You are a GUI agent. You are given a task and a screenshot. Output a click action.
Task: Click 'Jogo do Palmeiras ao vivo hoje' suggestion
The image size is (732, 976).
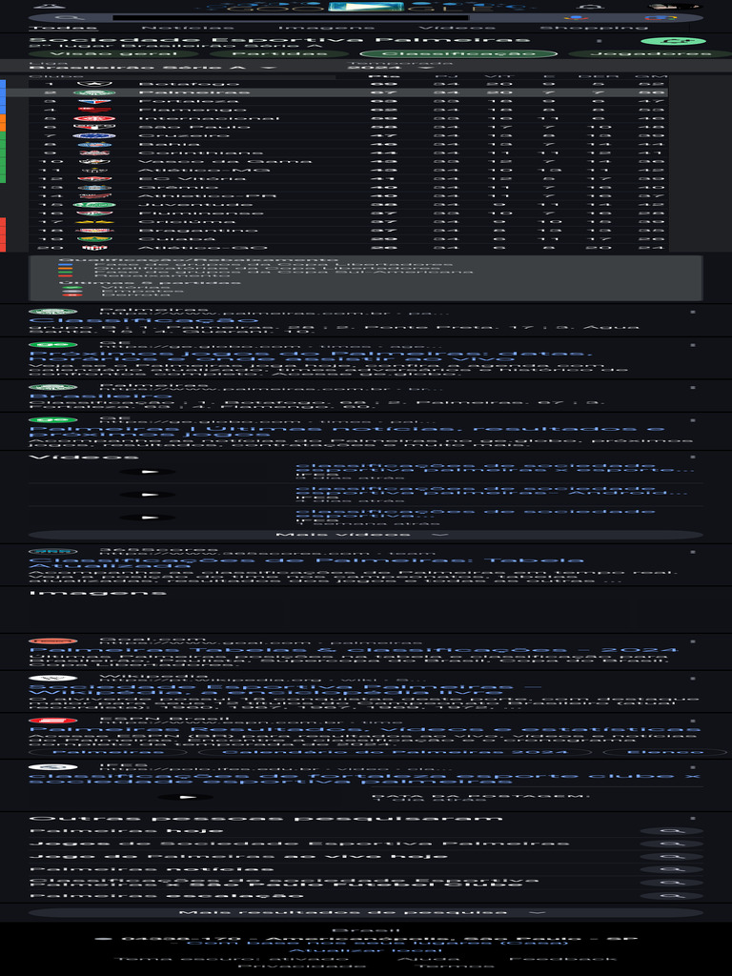pyautogui.click(x=237, y=857)
